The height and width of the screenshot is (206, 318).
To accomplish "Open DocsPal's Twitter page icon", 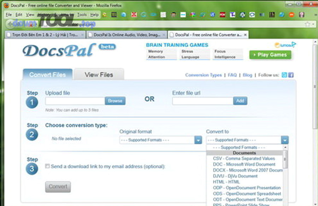I will [x=284, y=75].
